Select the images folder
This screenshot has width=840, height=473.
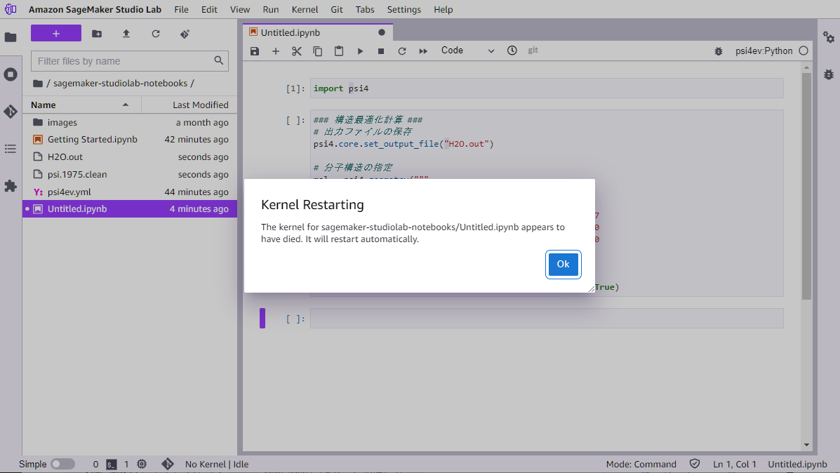click(130, 123)
